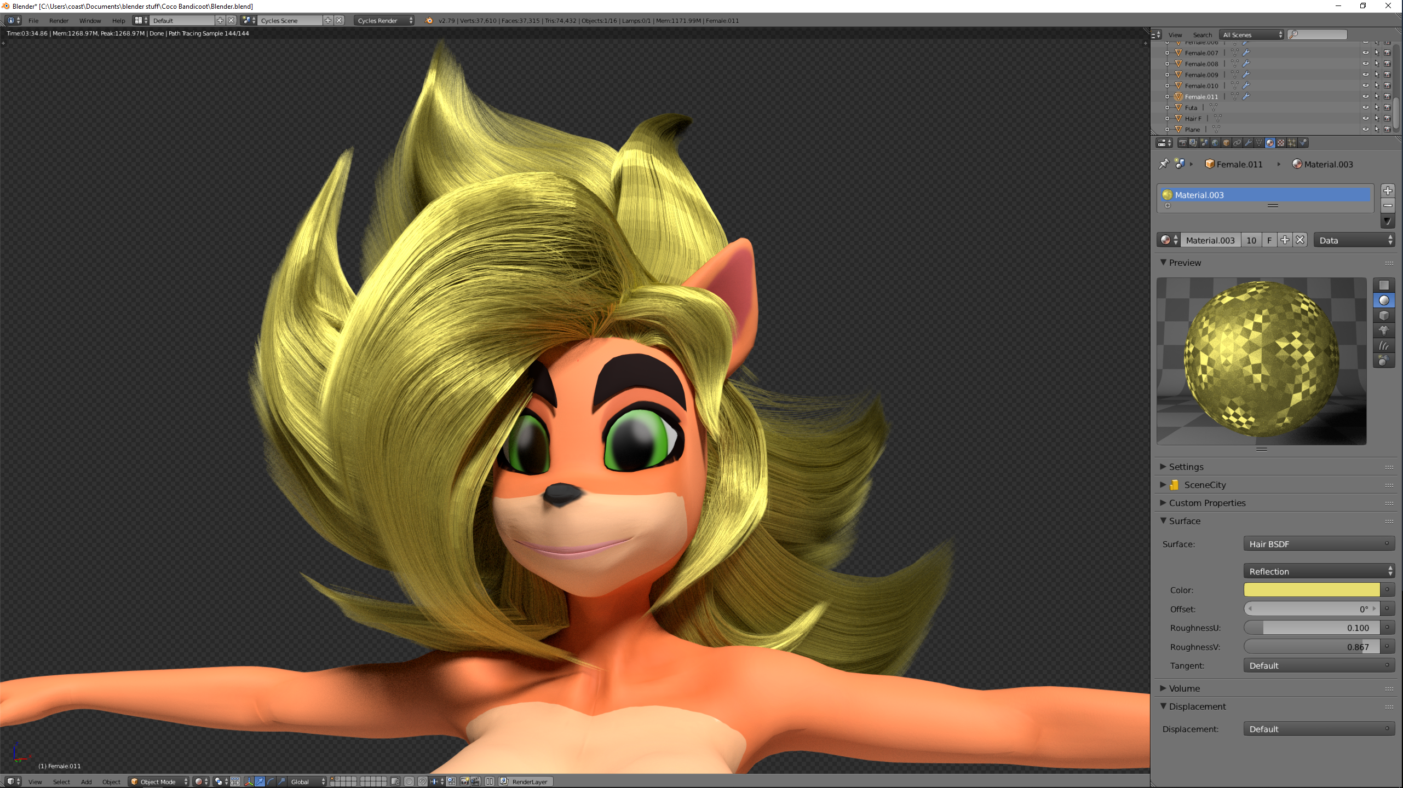Click the translate manipulator arrow icon
Viewport: 1403px width, 788px height.
260,781
